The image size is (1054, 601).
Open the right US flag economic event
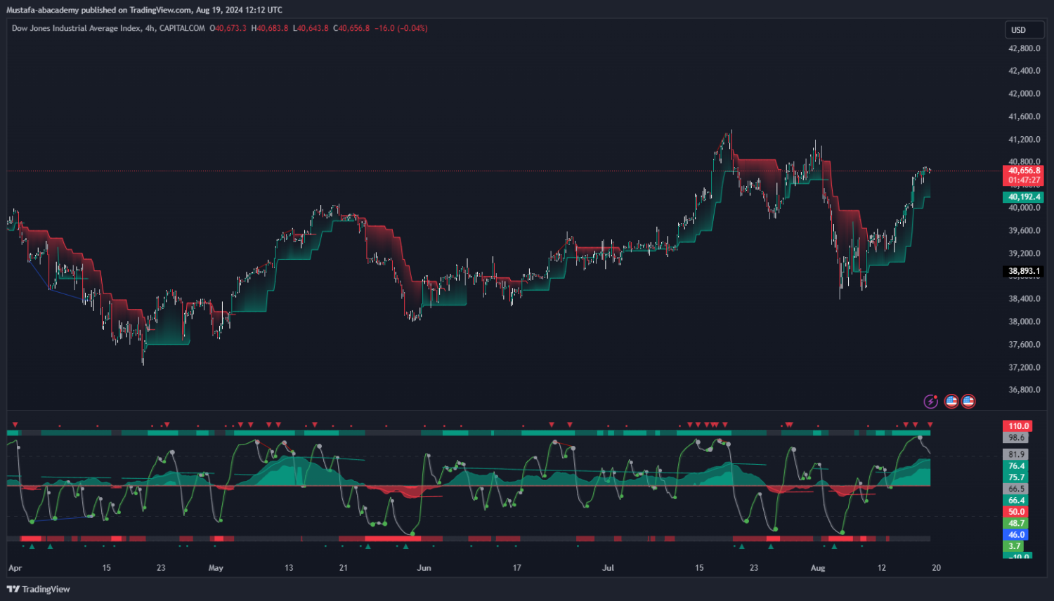(968, 402)
